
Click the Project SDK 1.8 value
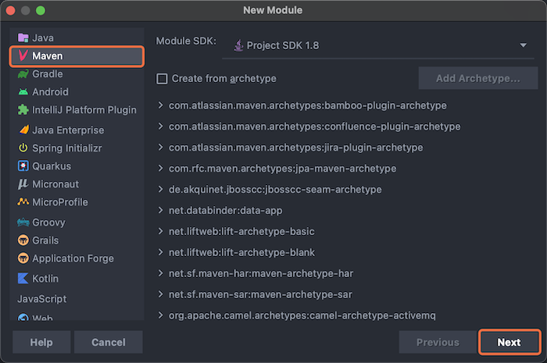283,45
